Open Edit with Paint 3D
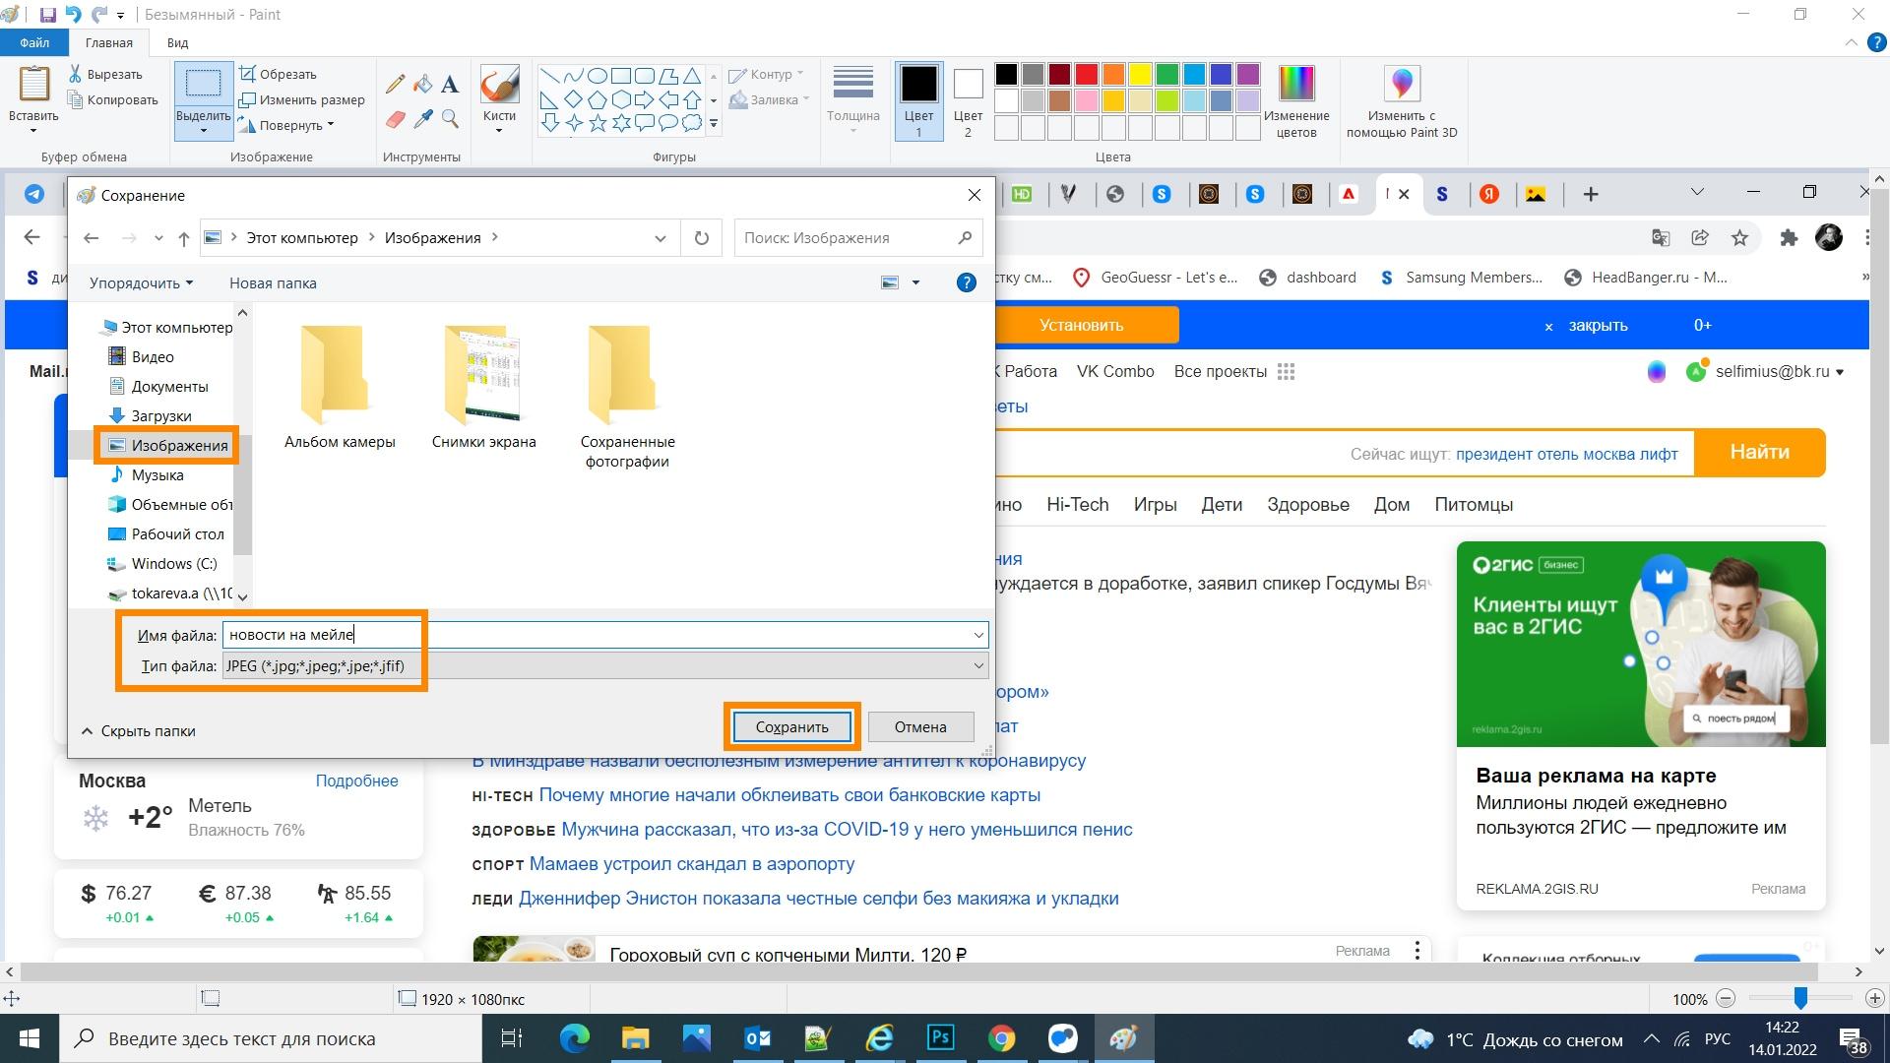This screenshot has height=1063, width=1890. click(1402, 101)
